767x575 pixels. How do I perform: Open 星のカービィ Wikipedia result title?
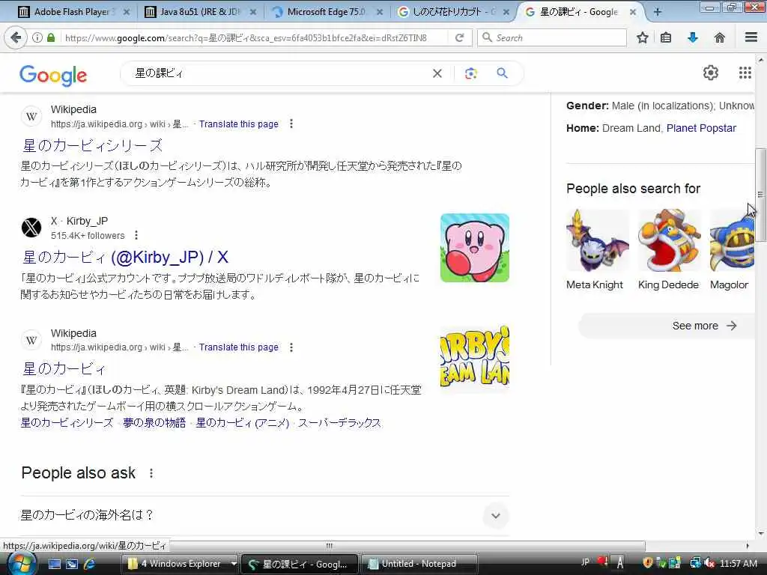(x=64, y=368)
